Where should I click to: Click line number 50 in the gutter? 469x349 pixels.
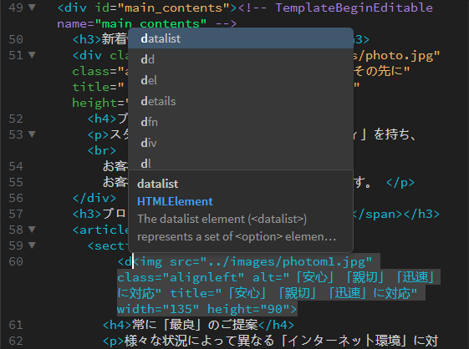point(16,39)
